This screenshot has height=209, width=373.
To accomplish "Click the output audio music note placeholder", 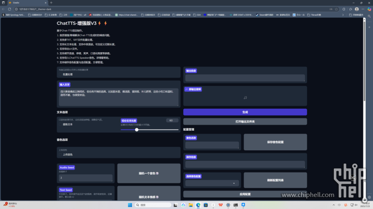I will (245, 98).
